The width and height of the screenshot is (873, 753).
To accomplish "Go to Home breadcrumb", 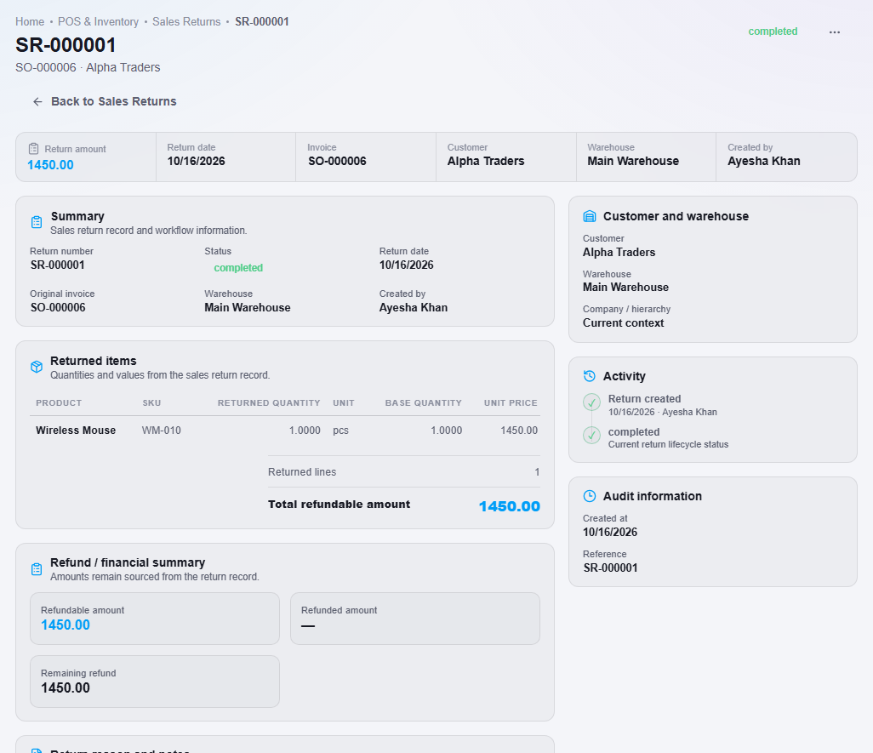I will pos(30,22).
